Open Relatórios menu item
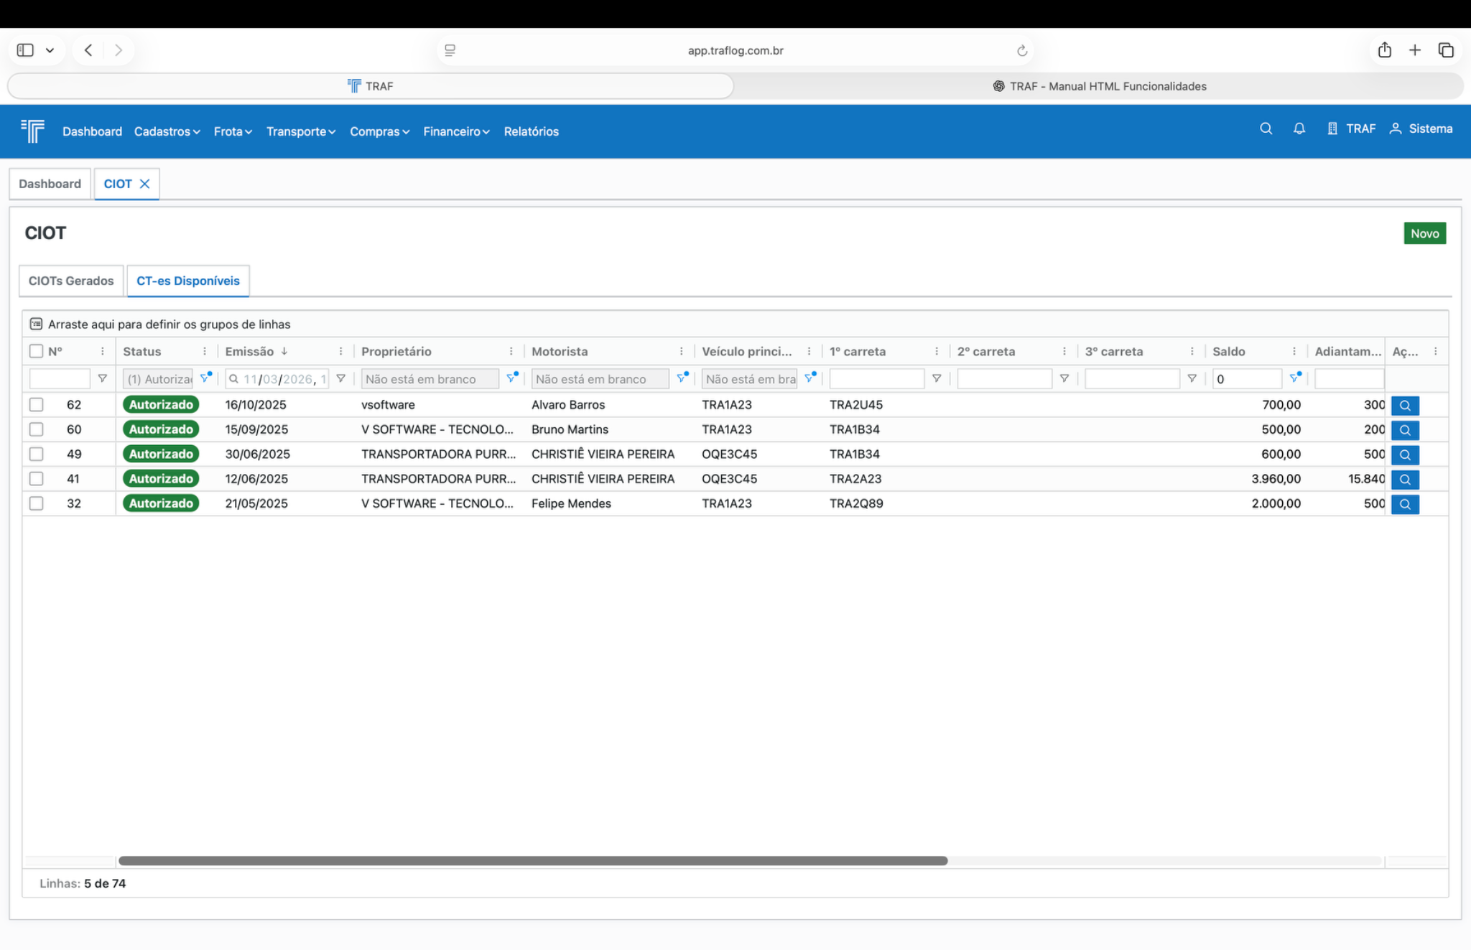This screenshot has height=950, width=1471. point(531,131)
